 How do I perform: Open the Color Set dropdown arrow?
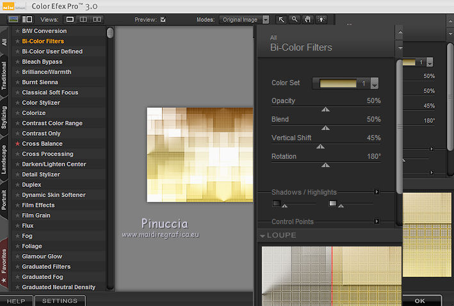pos(374,83)
